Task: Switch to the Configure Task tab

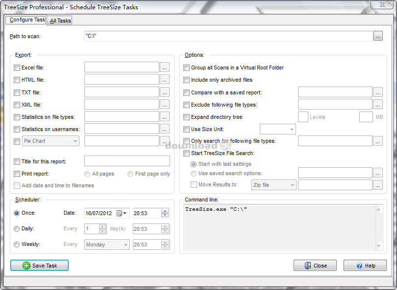Action: click(26, 20)
